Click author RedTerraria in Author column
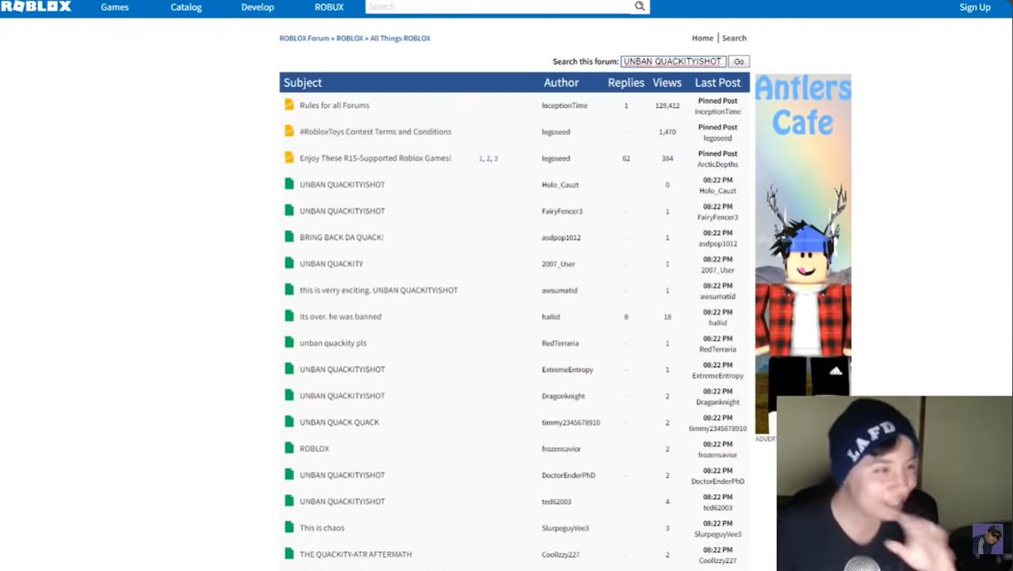 coord(561,343)
